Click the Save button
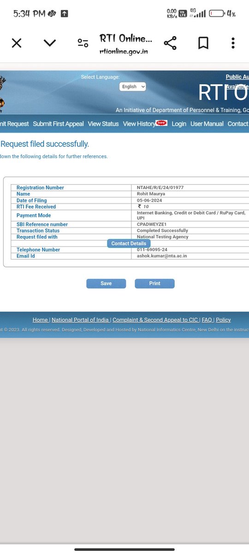249x555 pixels. pyautogui.click(x=106, y=284)
